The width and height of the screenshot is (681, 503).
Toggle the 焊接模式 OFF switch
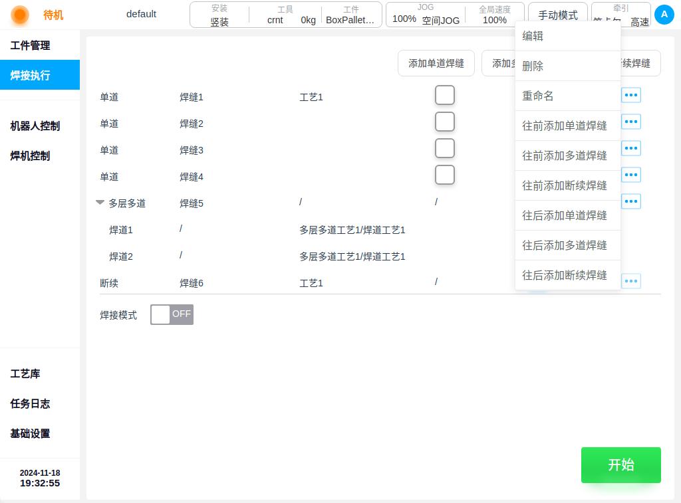(x=172, y=314)
